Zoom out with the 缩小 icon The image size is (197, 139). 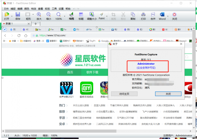49,16
